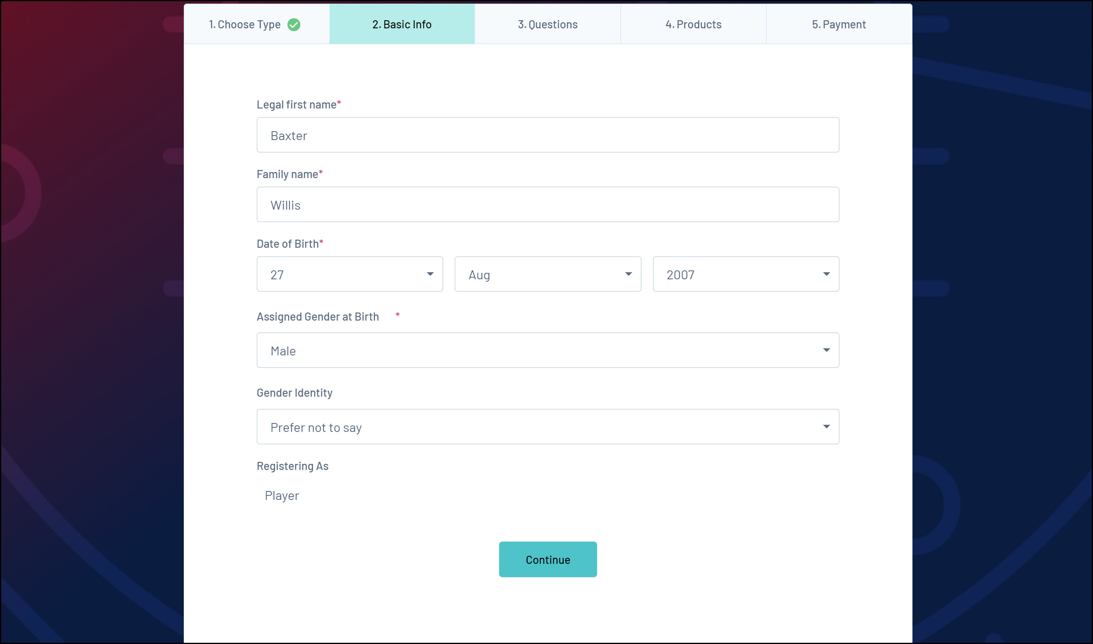
Task: Click the year dropdown arrow icon
Action: [x=826, y=274]
